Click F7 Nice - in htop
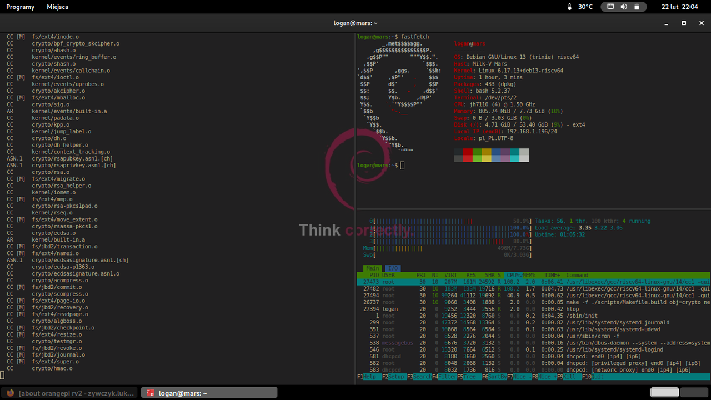This screenshot has width=711, height=400. tap(519, 377)
